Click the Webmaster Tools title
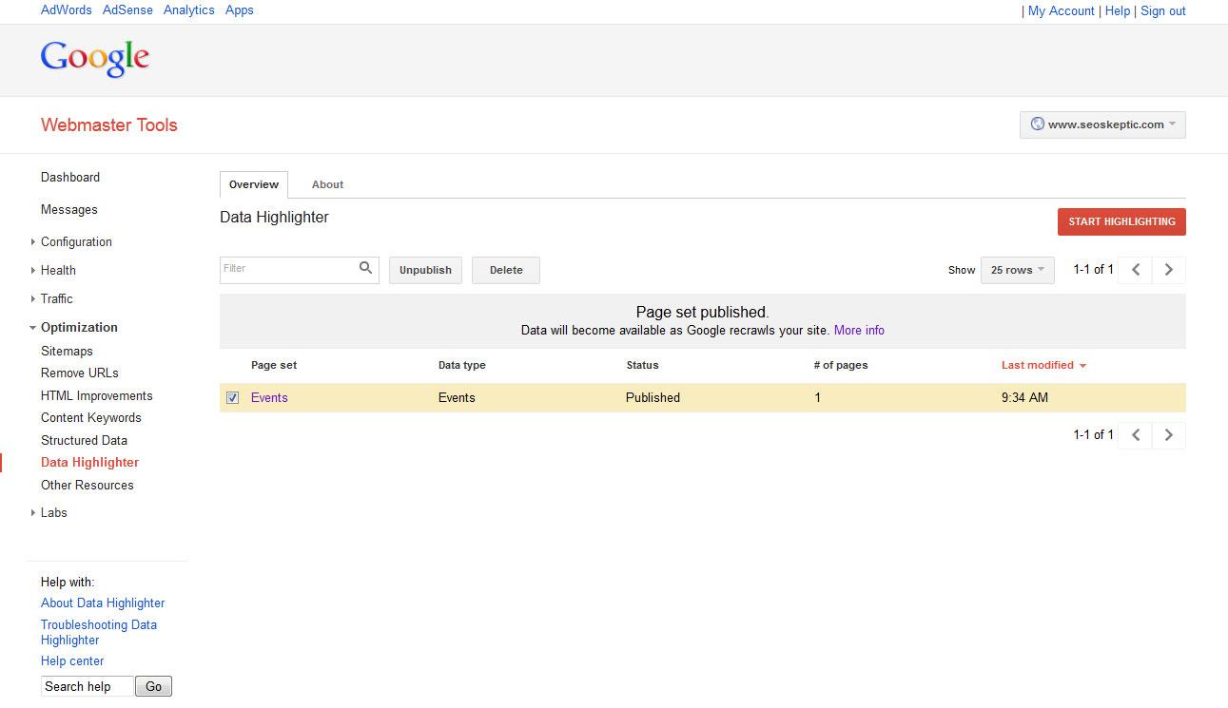The height and width of the screenshot is (708, 1228). [109, 125]
